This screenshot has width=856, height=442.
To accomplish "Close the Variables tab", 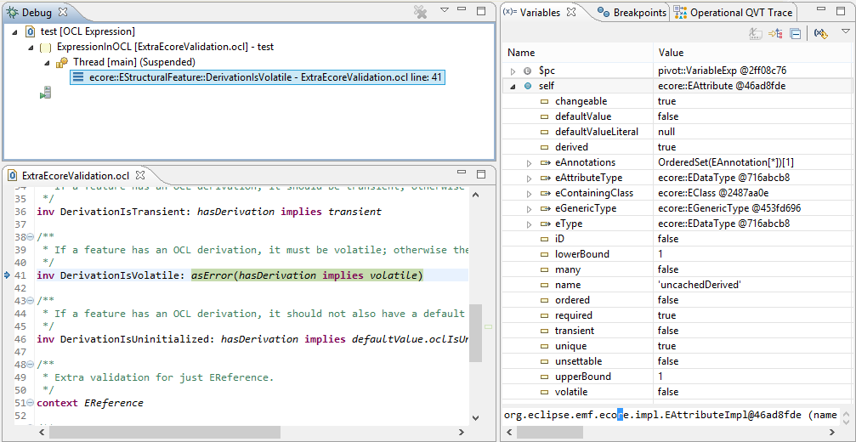I will click(x=572, y=11).
